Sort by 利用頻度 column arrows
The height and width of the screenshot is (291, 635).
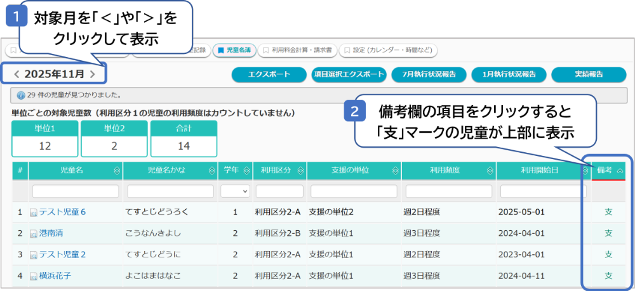490,170
